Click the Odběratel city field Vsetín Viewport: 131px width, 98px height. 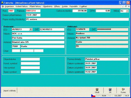click(102, 42)
